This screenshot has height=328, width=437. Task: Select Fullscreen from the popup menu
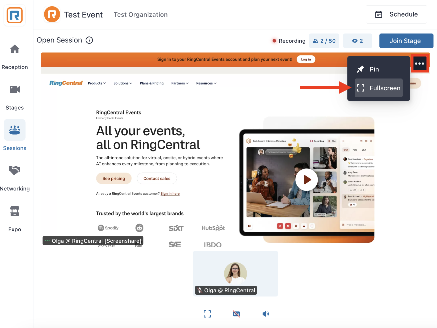point(378,88)
